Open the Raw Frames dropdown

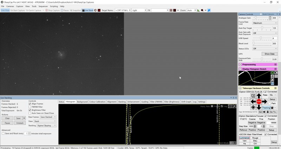click(x=48, y=117)
